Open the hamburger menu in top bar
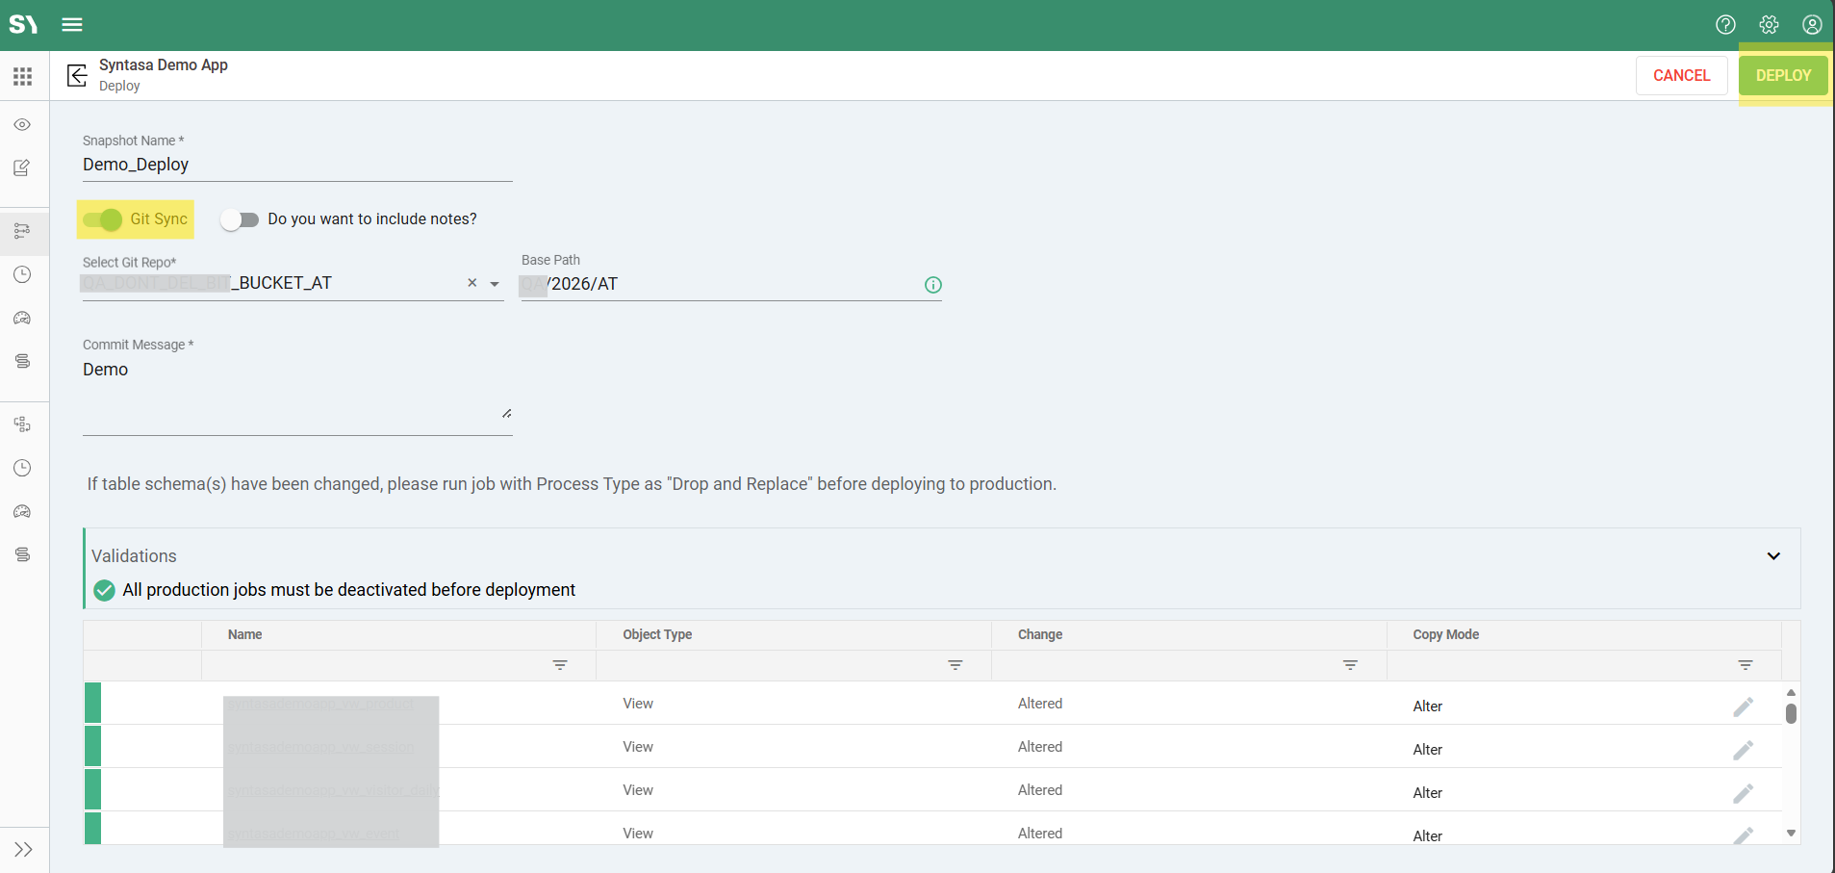This screenshot has height=873, width=1835. (72, 25)
